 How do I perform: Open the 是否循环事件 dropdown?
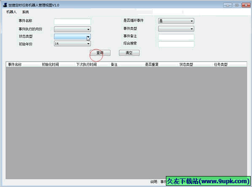point(176,21)
